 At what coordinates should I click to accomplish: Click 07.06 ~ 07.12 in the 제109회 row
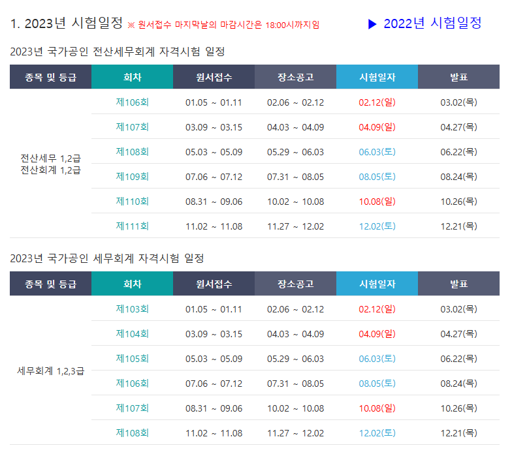(214, 177)
